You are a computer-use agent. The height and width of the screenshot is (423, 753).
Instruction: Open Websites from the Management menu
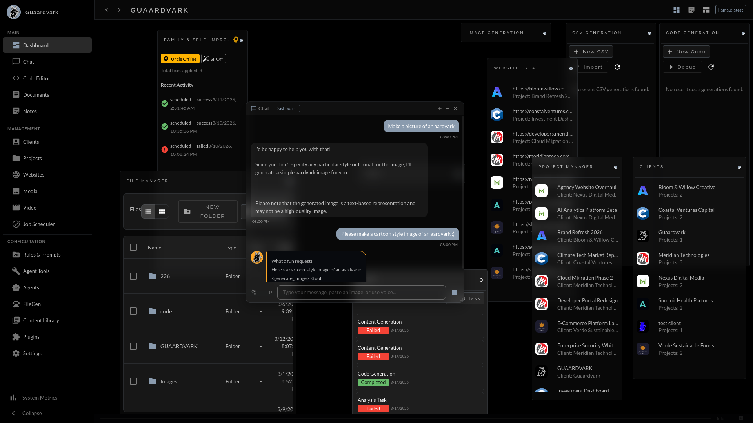click(33, 175)
